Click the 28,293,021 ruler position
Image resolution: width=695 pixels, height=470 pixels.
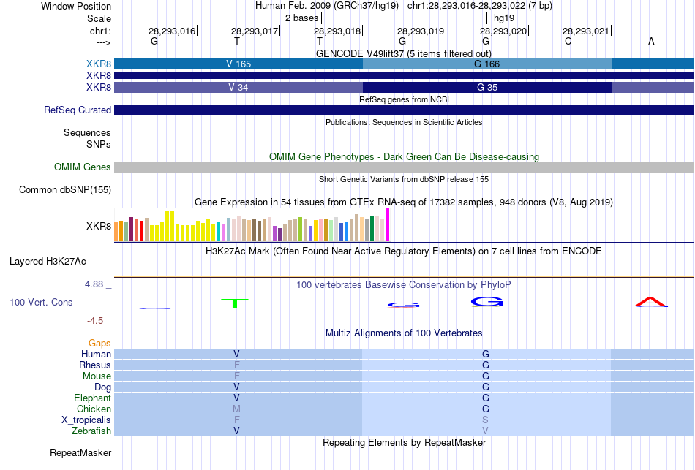pyautogui.click(x=585, y=31)
